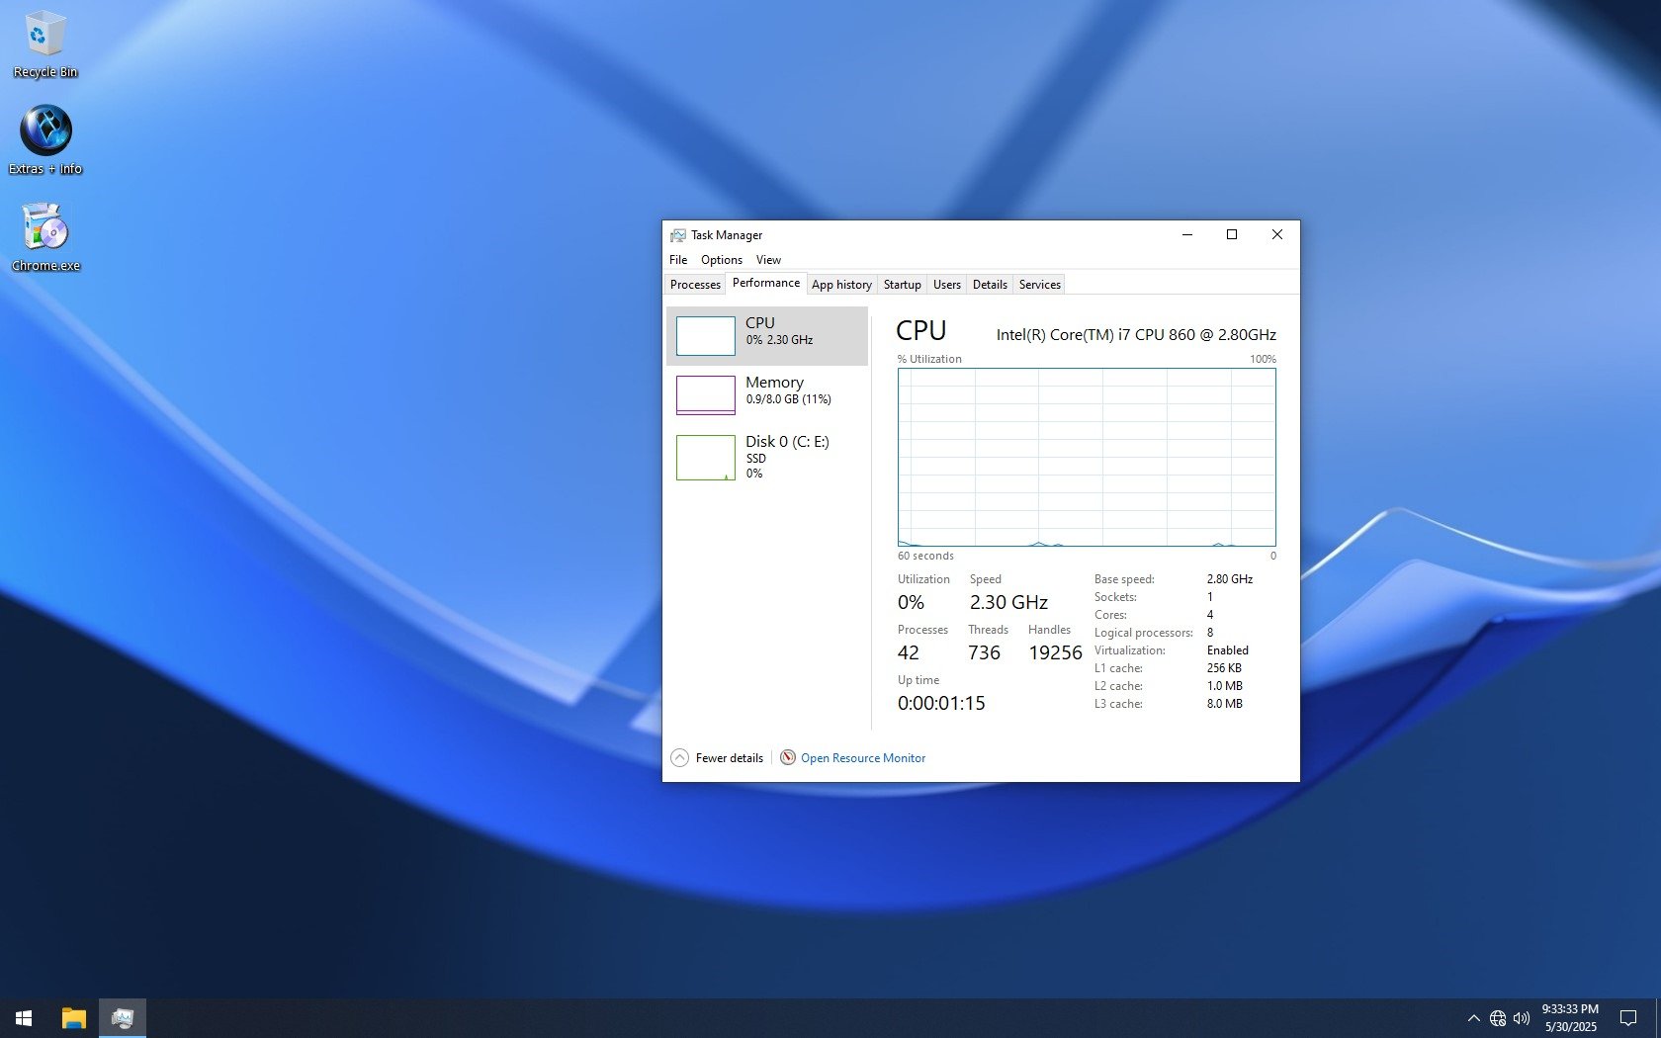Select the Memory performance graph item

pyautogui.click(x=766, y=394)
